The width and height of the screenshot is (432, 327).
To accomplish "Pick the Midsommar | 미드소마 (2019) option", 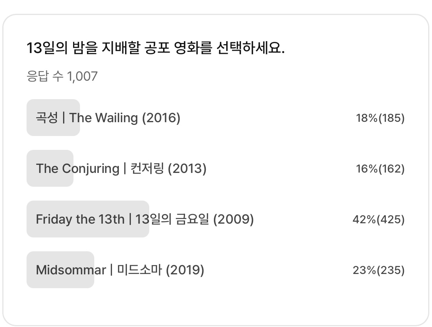I will [x=120, y=270].
